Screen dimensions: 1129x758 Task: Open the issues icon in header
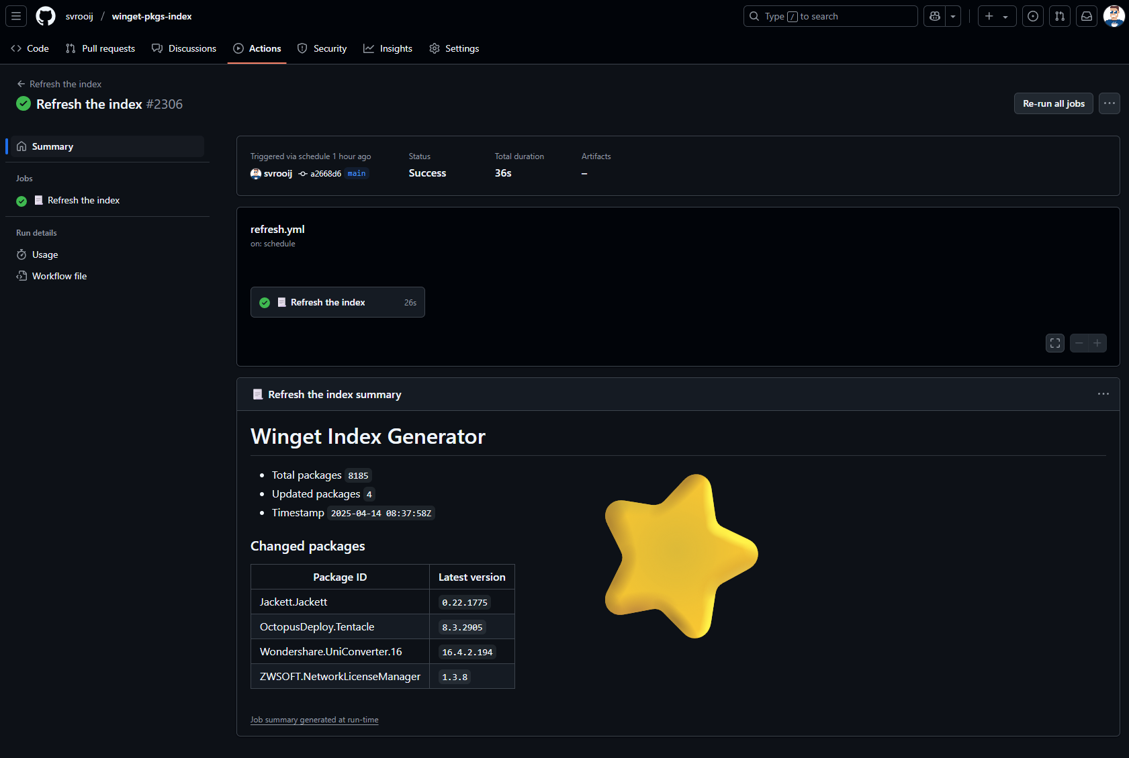click(x=1033, y=16)
